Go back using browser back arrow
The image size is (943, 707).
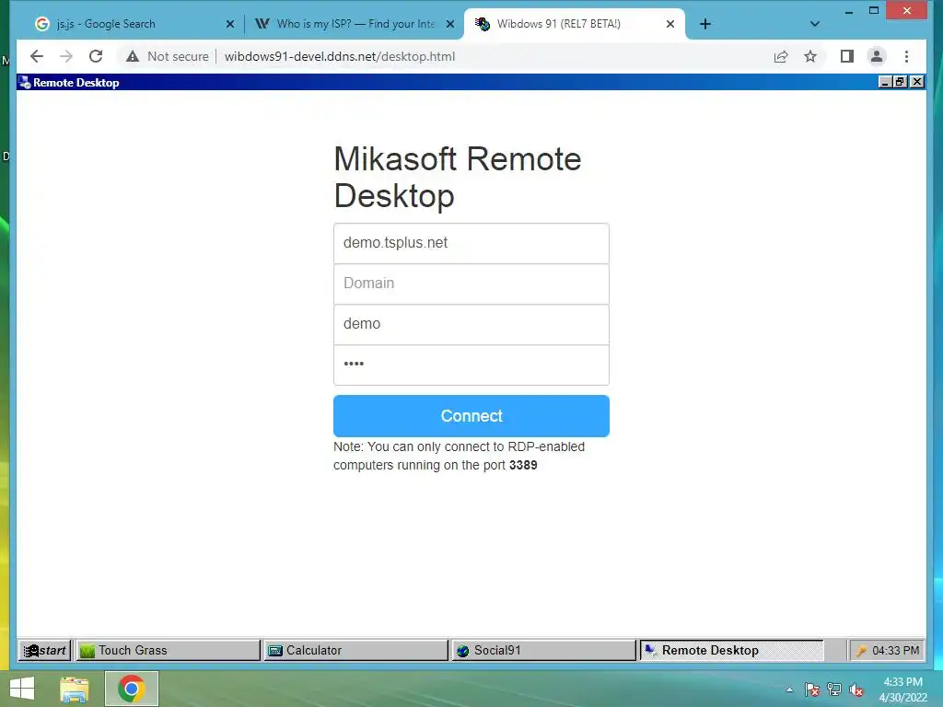pos(37,56)
